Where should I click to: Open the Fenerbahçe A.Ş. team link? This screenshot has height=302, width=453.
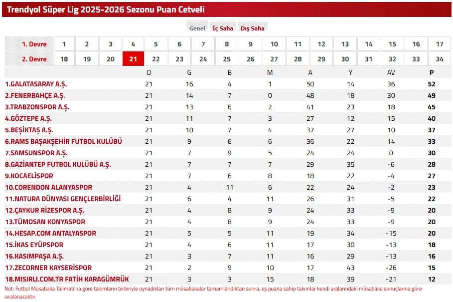click(35, 96)
